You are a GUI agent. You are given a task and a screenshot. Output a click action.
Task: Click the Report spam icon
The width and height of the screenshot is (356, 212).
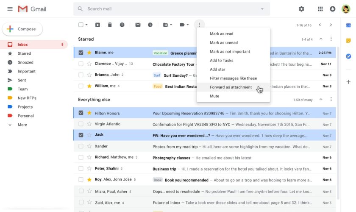tap(122, 25)
